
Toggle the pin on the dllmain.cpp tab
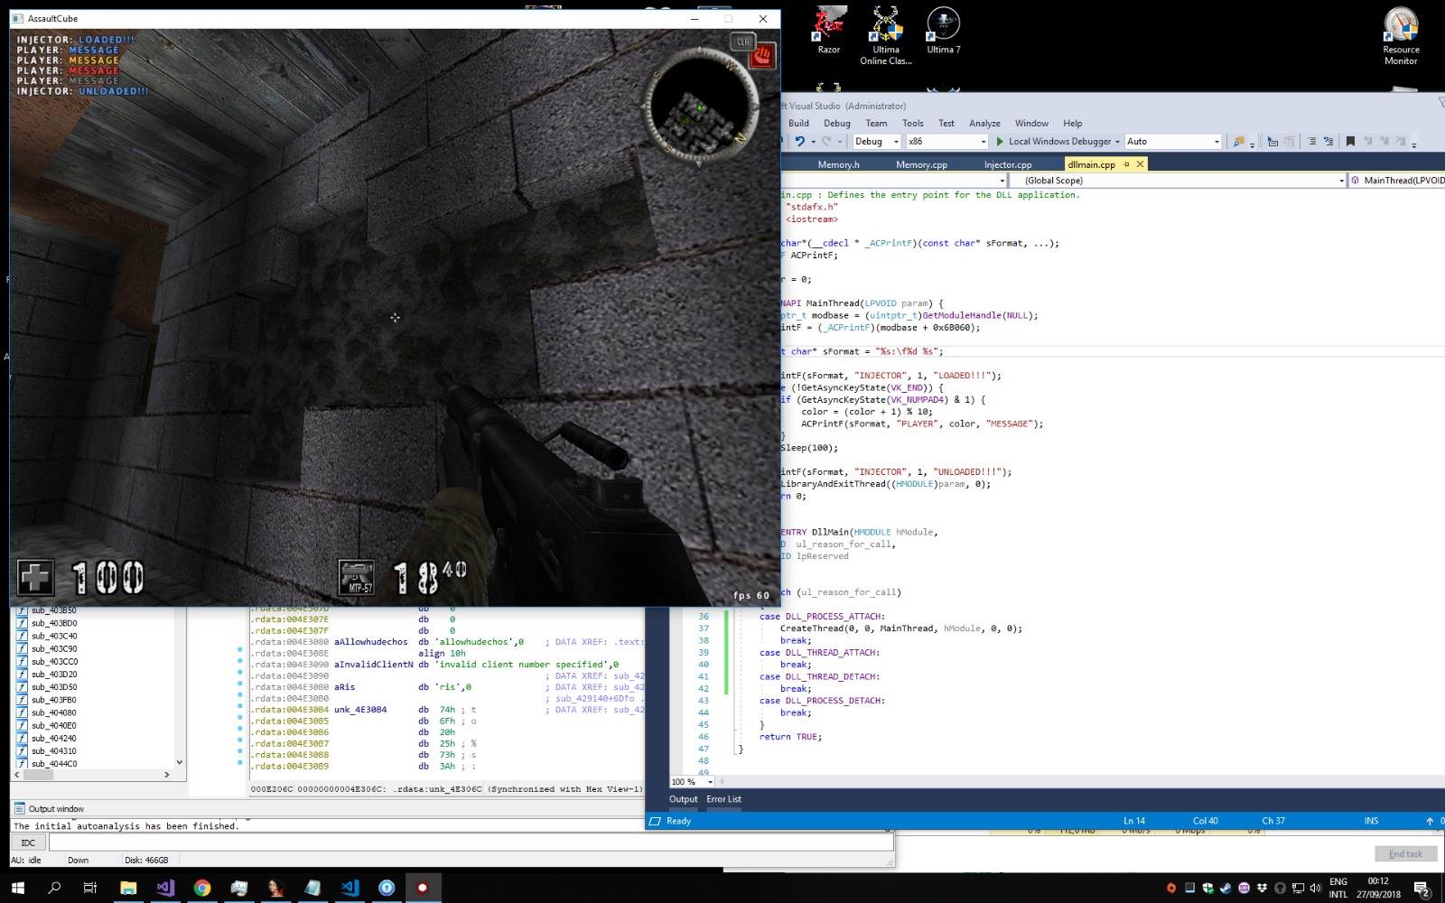1128,164
